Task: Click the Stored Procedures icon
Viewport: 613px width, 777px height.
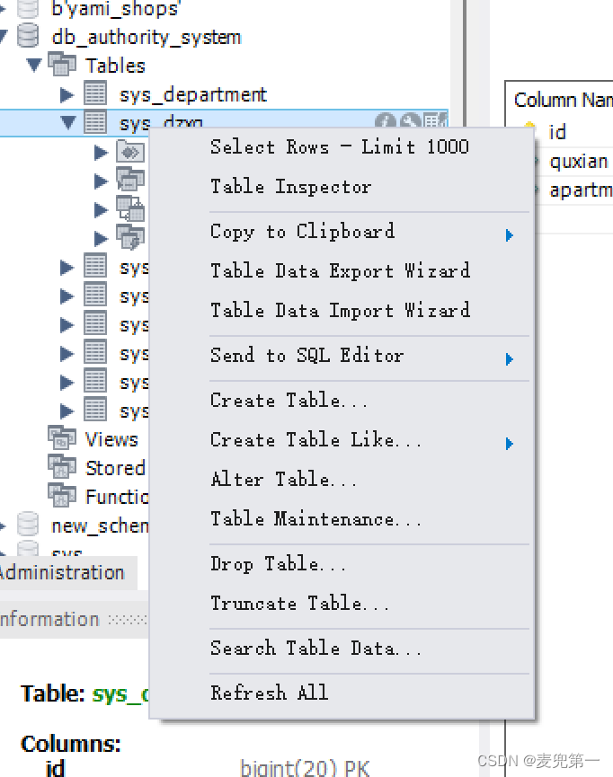Action: 61,468
